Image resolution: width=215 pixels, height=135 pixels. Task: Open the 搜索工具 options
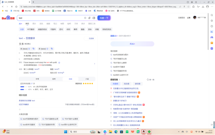pos(92,24)
